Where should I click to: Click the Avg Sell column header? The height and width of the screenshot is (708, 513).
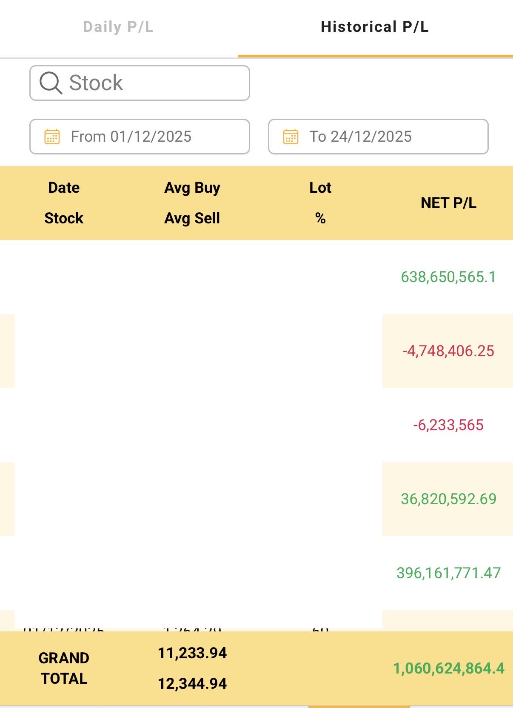coord(192,218)
